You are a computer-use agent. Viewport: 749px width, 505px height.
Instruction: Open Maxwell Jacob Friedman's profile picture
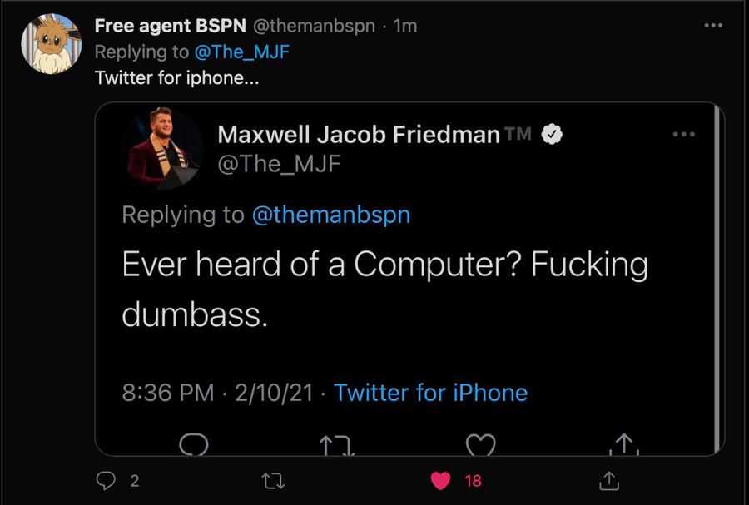tap(166, 148)
